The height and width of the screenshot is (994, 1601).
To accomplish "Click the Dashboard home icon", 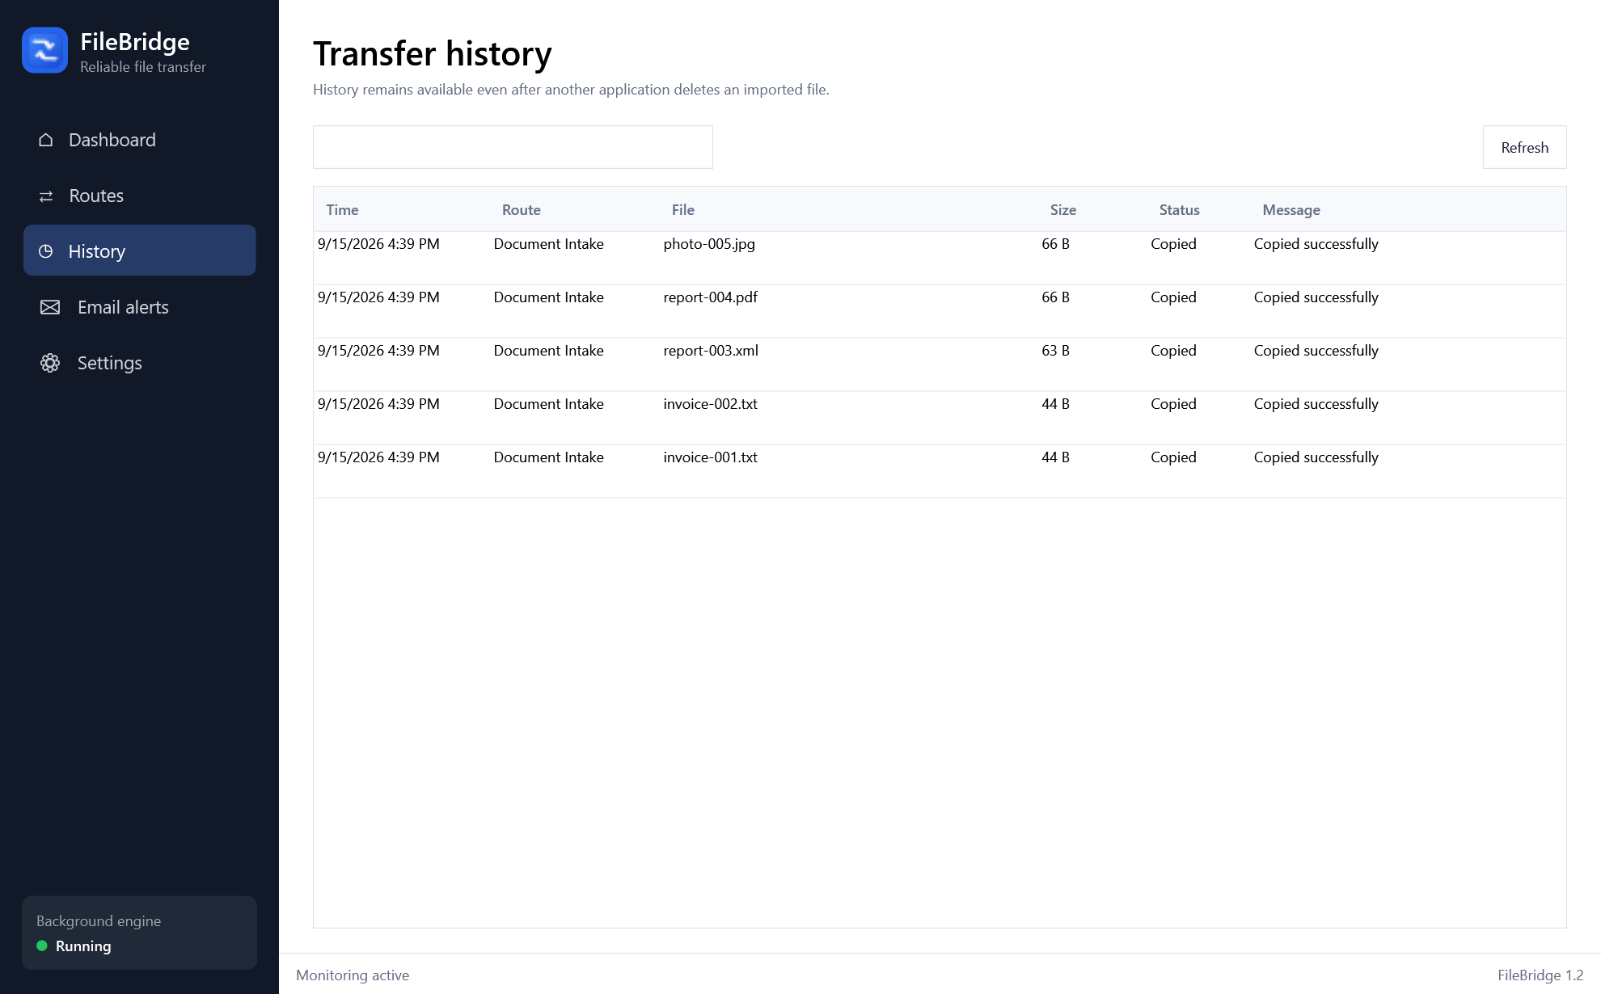I will (x=46, y=140).
